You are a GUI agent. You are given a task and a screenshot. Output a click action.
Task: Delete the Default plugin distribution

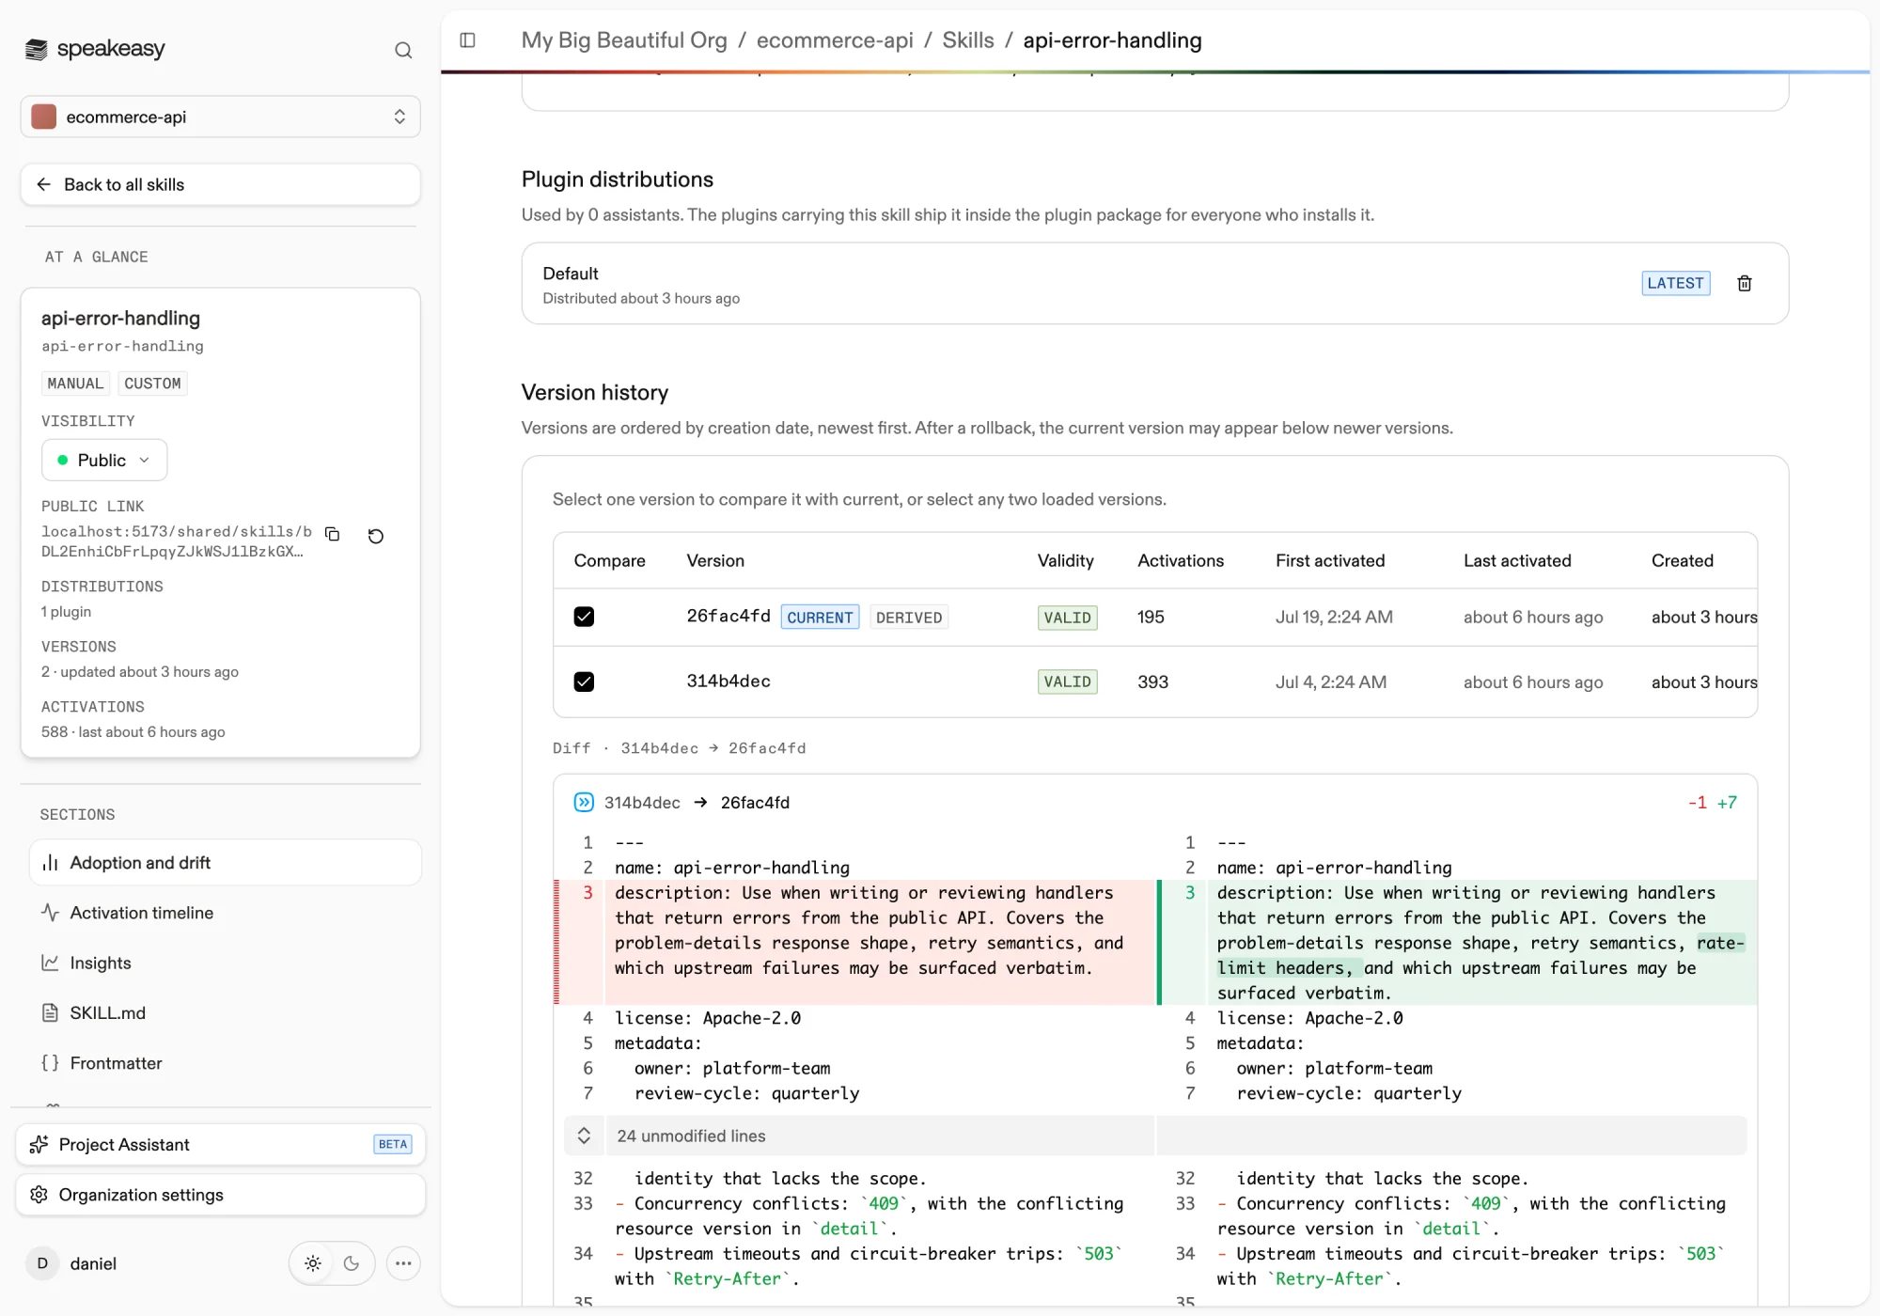pos(1745,283)
